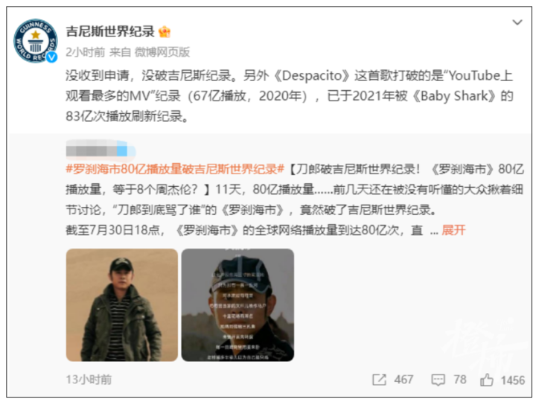This screenshot has width=536, height=402.
Task: Click the crown membership icon beside username
Action: click(165, 32)
